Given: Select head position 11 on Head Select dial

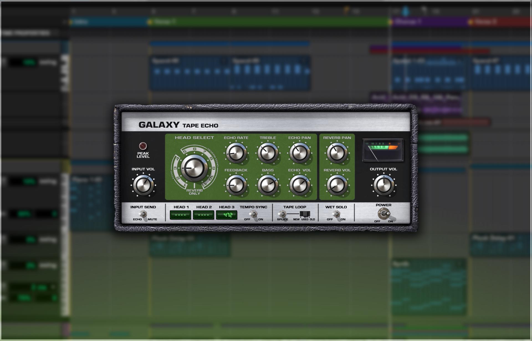Looking at the screenshot, I should coord(204,184).
